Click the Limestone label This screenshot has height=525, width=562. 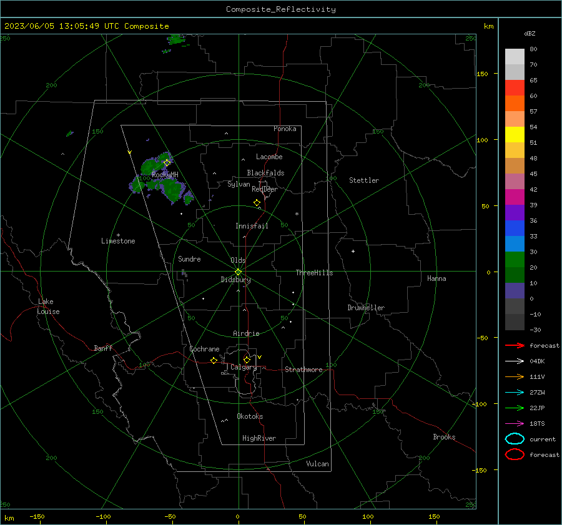coord(118,241)
